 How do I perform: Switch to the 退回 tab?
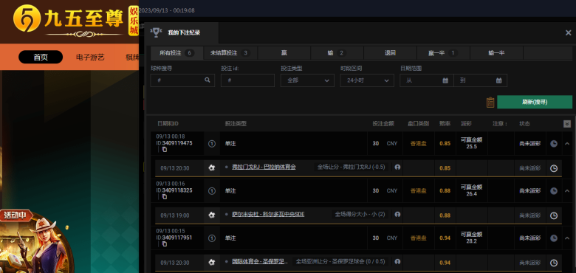(390, 53)
